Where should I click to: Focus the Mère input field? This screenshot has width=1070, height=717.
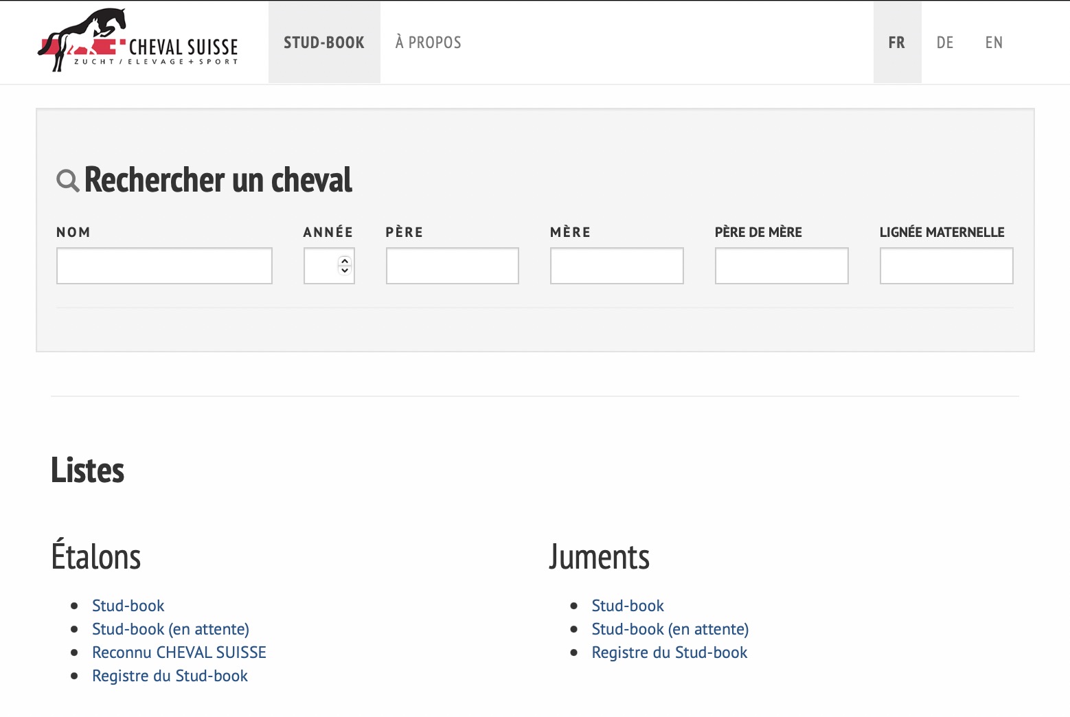tap(617, 266)
